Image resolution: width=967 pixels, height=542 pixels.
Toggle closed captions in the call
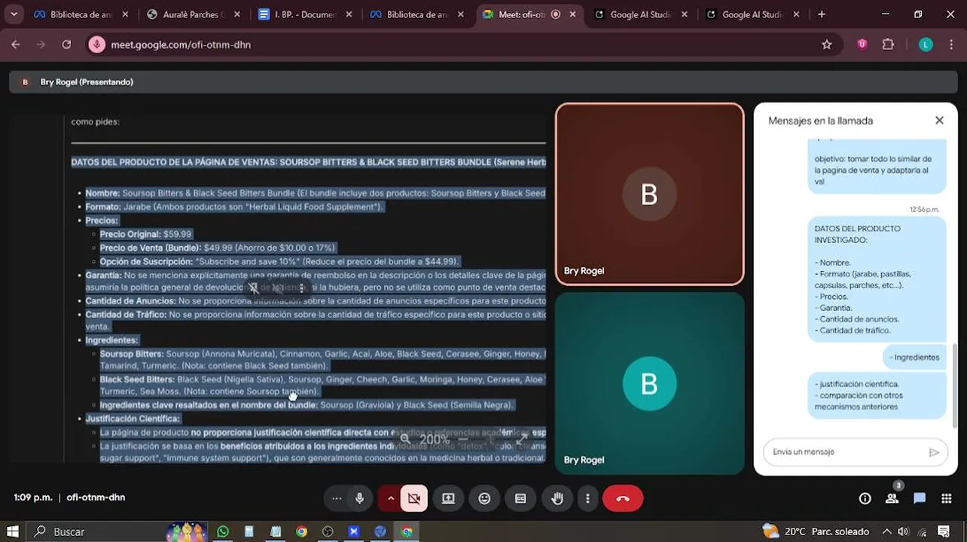[520, 498]
